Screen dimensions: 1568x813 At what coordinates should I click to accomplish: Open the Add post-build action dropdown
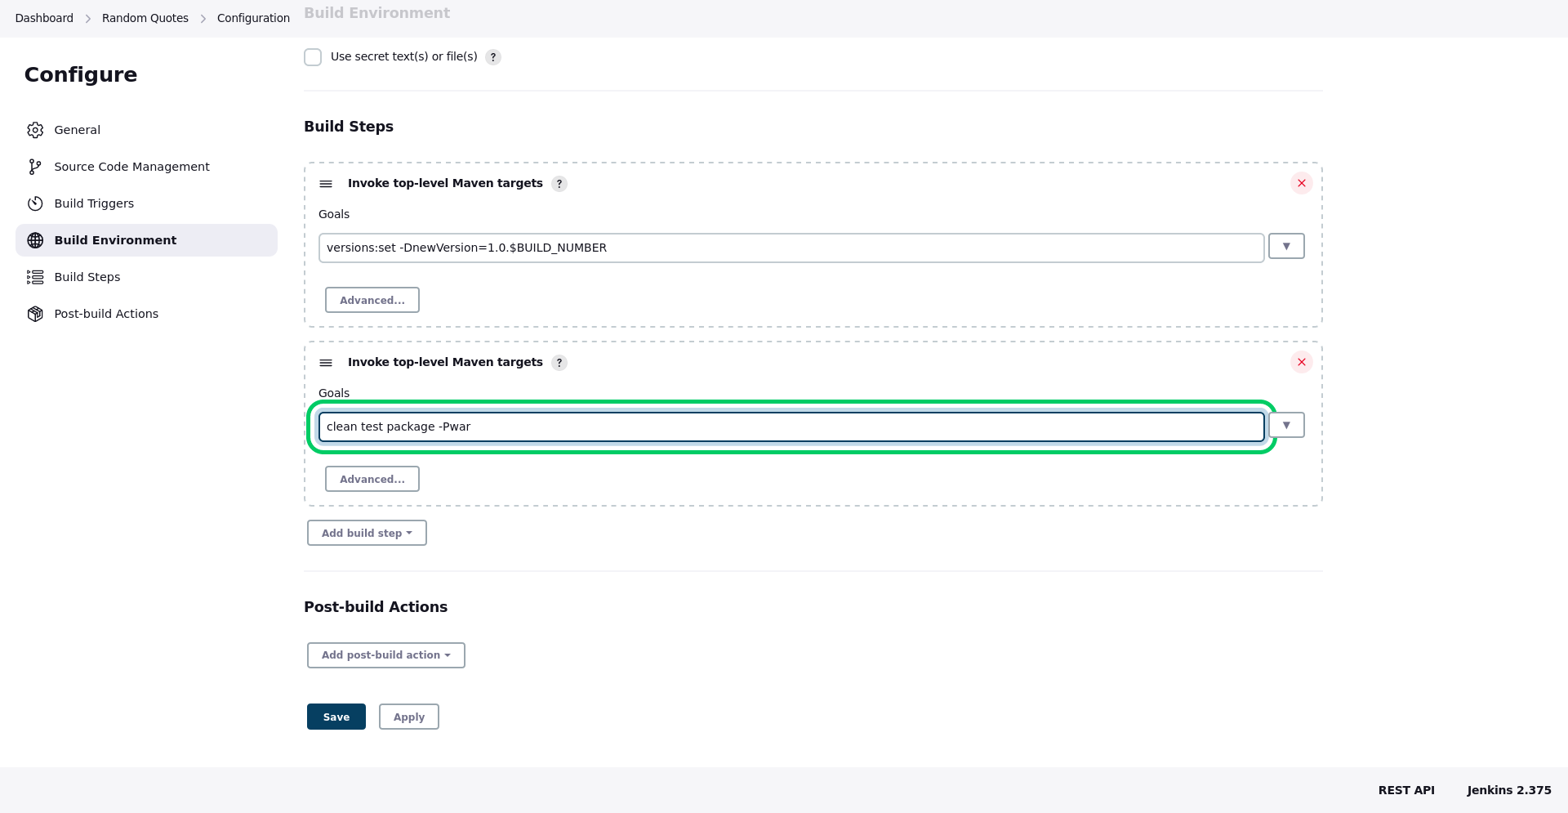(x=386, y=655)
